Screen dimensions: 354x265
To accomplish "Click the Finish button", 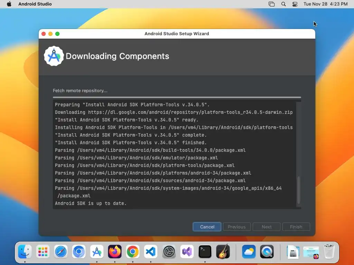I will tap(296, 227).
